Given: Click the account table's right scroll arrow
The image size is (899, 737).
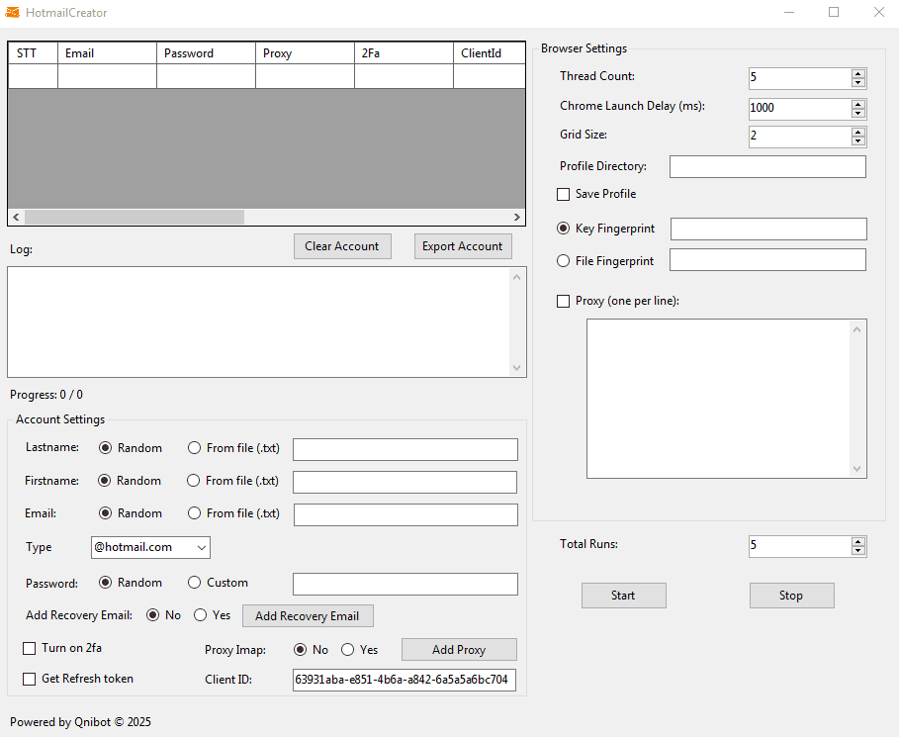Looking at the screenshot, I should coord(517,217).
